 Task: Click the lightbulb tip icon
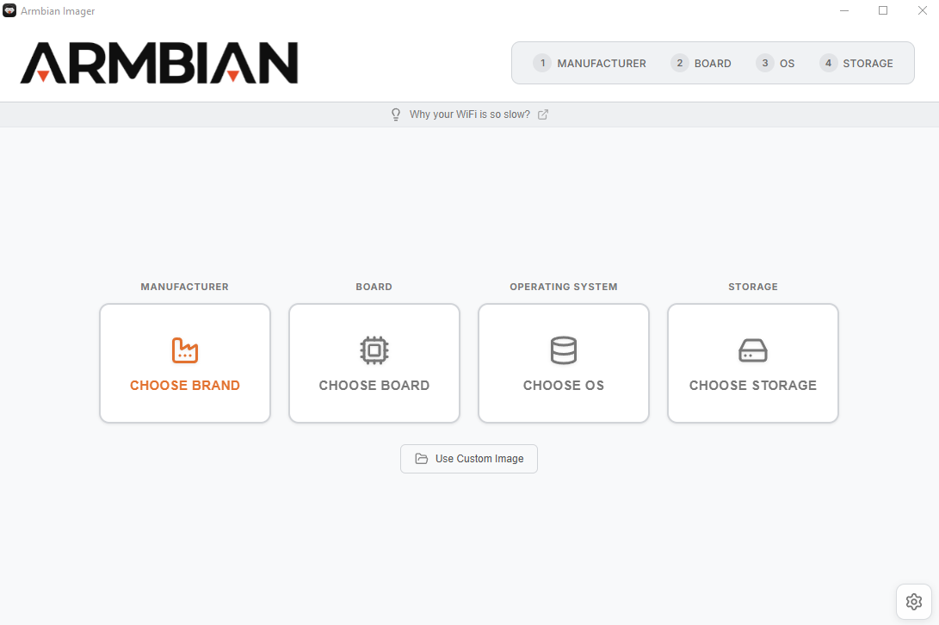[396, 114]
